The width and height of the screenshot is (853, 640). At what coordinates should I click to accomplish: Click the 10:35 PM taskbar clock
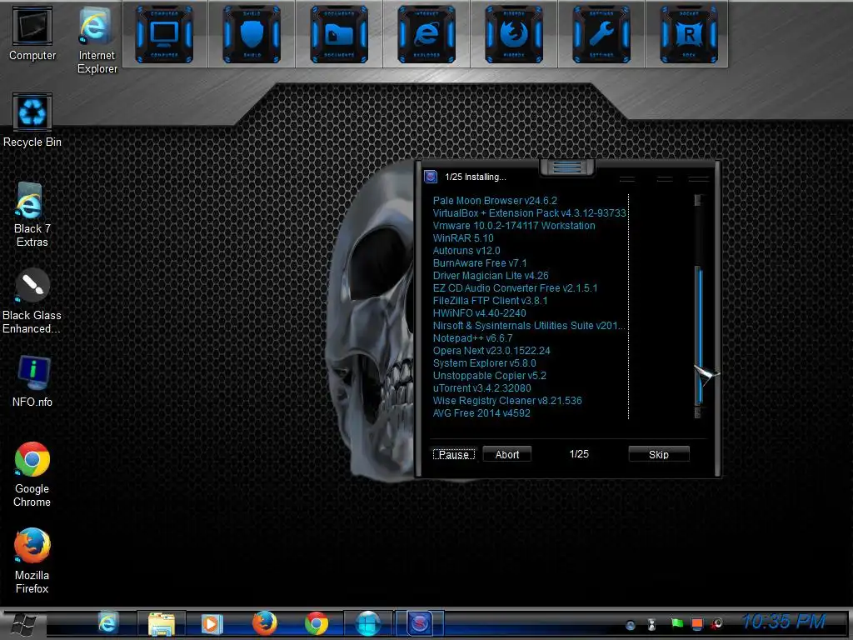pos(784,621)
